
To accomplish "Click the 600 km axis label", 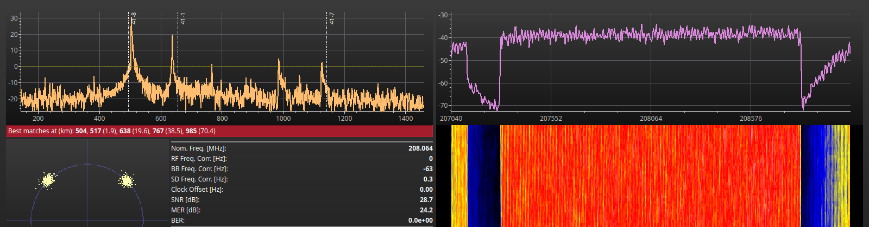I will coord(161,118).
